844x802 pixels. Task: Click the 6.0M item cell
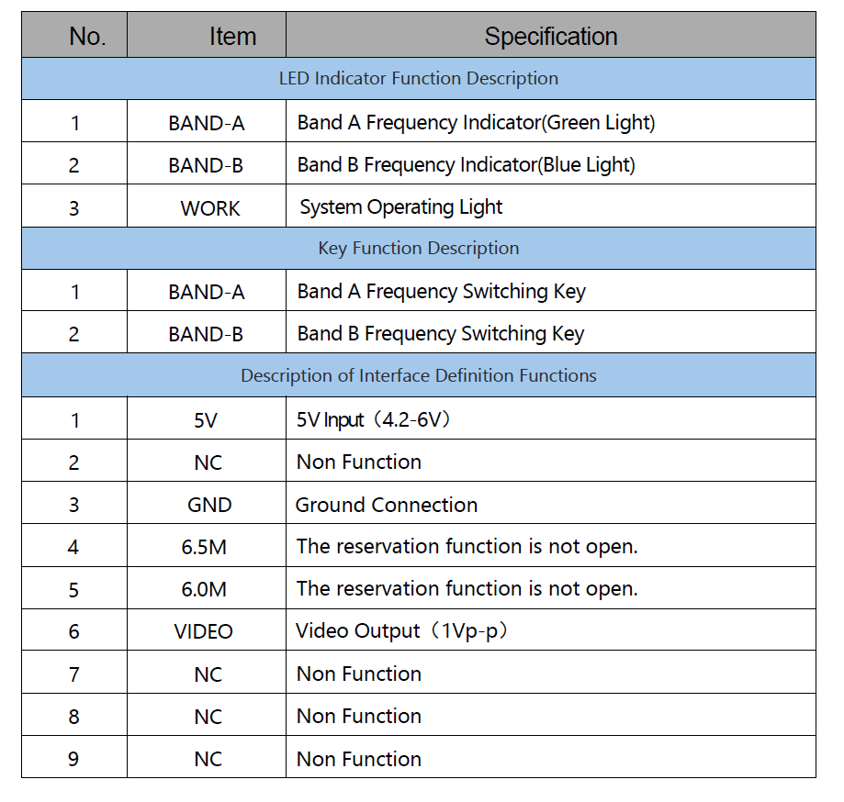pos(204,590)
